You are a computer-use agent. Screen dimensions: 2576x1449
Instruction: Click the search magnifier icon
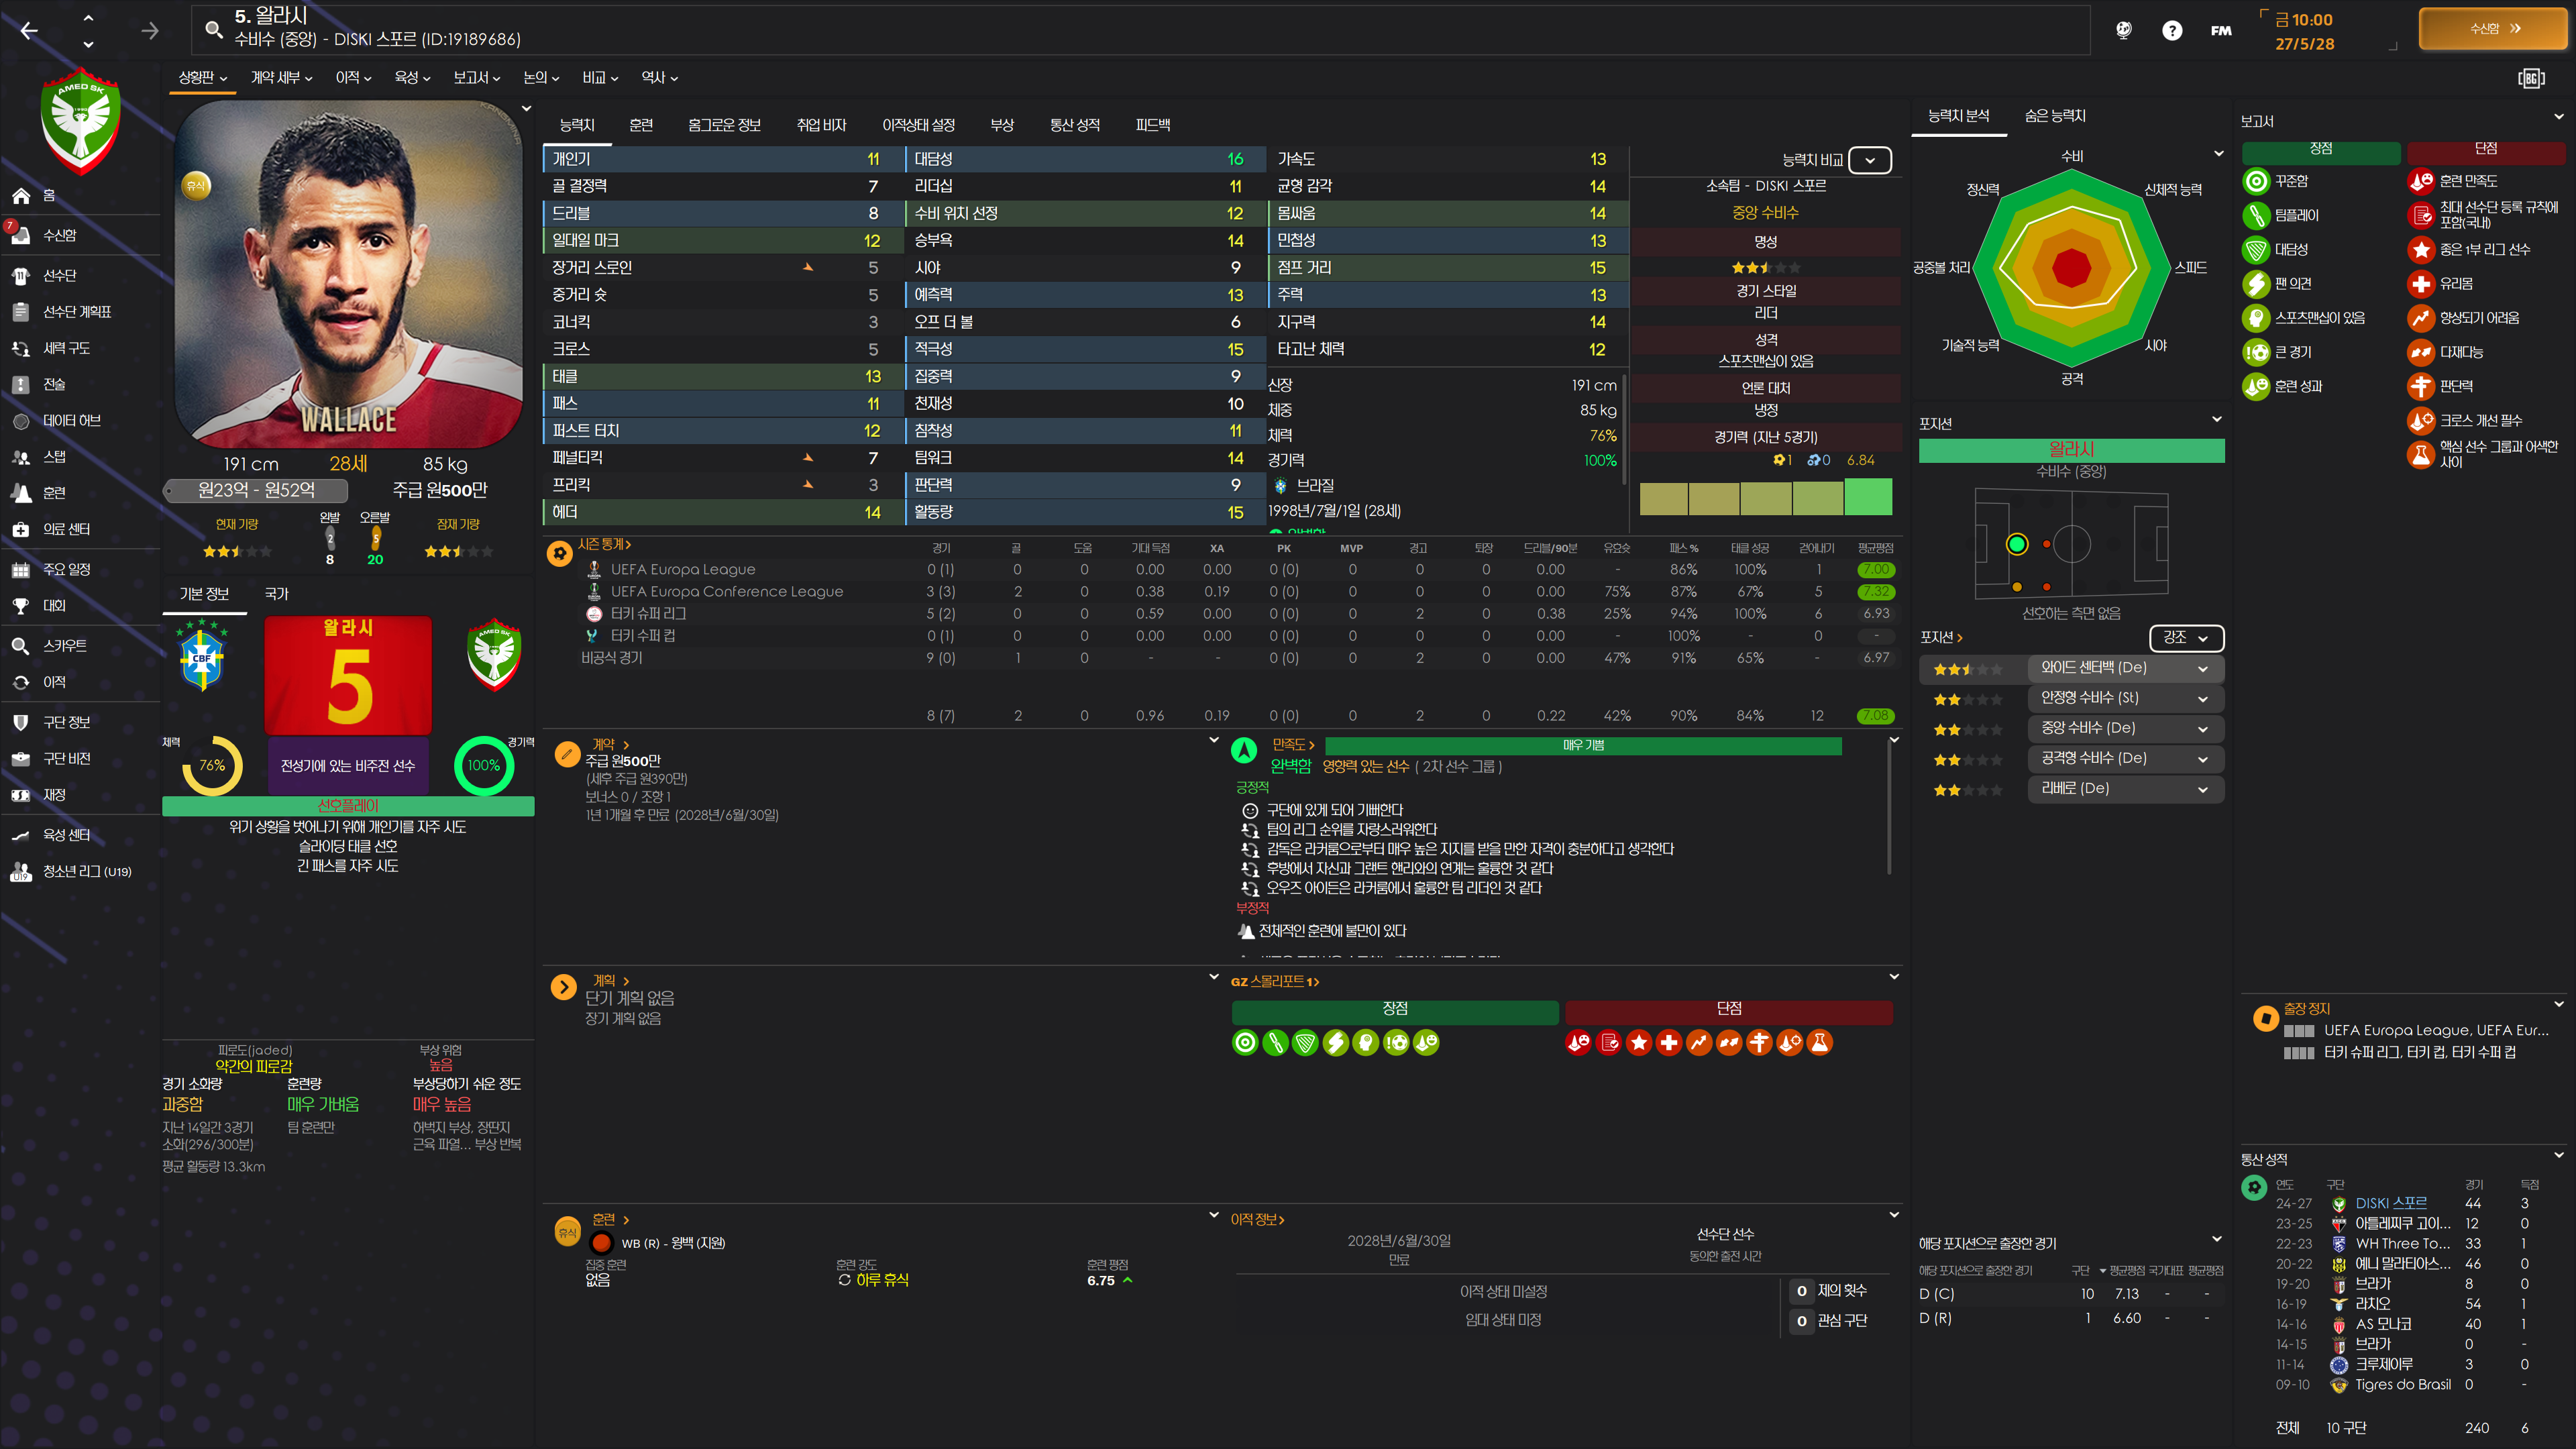pos(213,29)
